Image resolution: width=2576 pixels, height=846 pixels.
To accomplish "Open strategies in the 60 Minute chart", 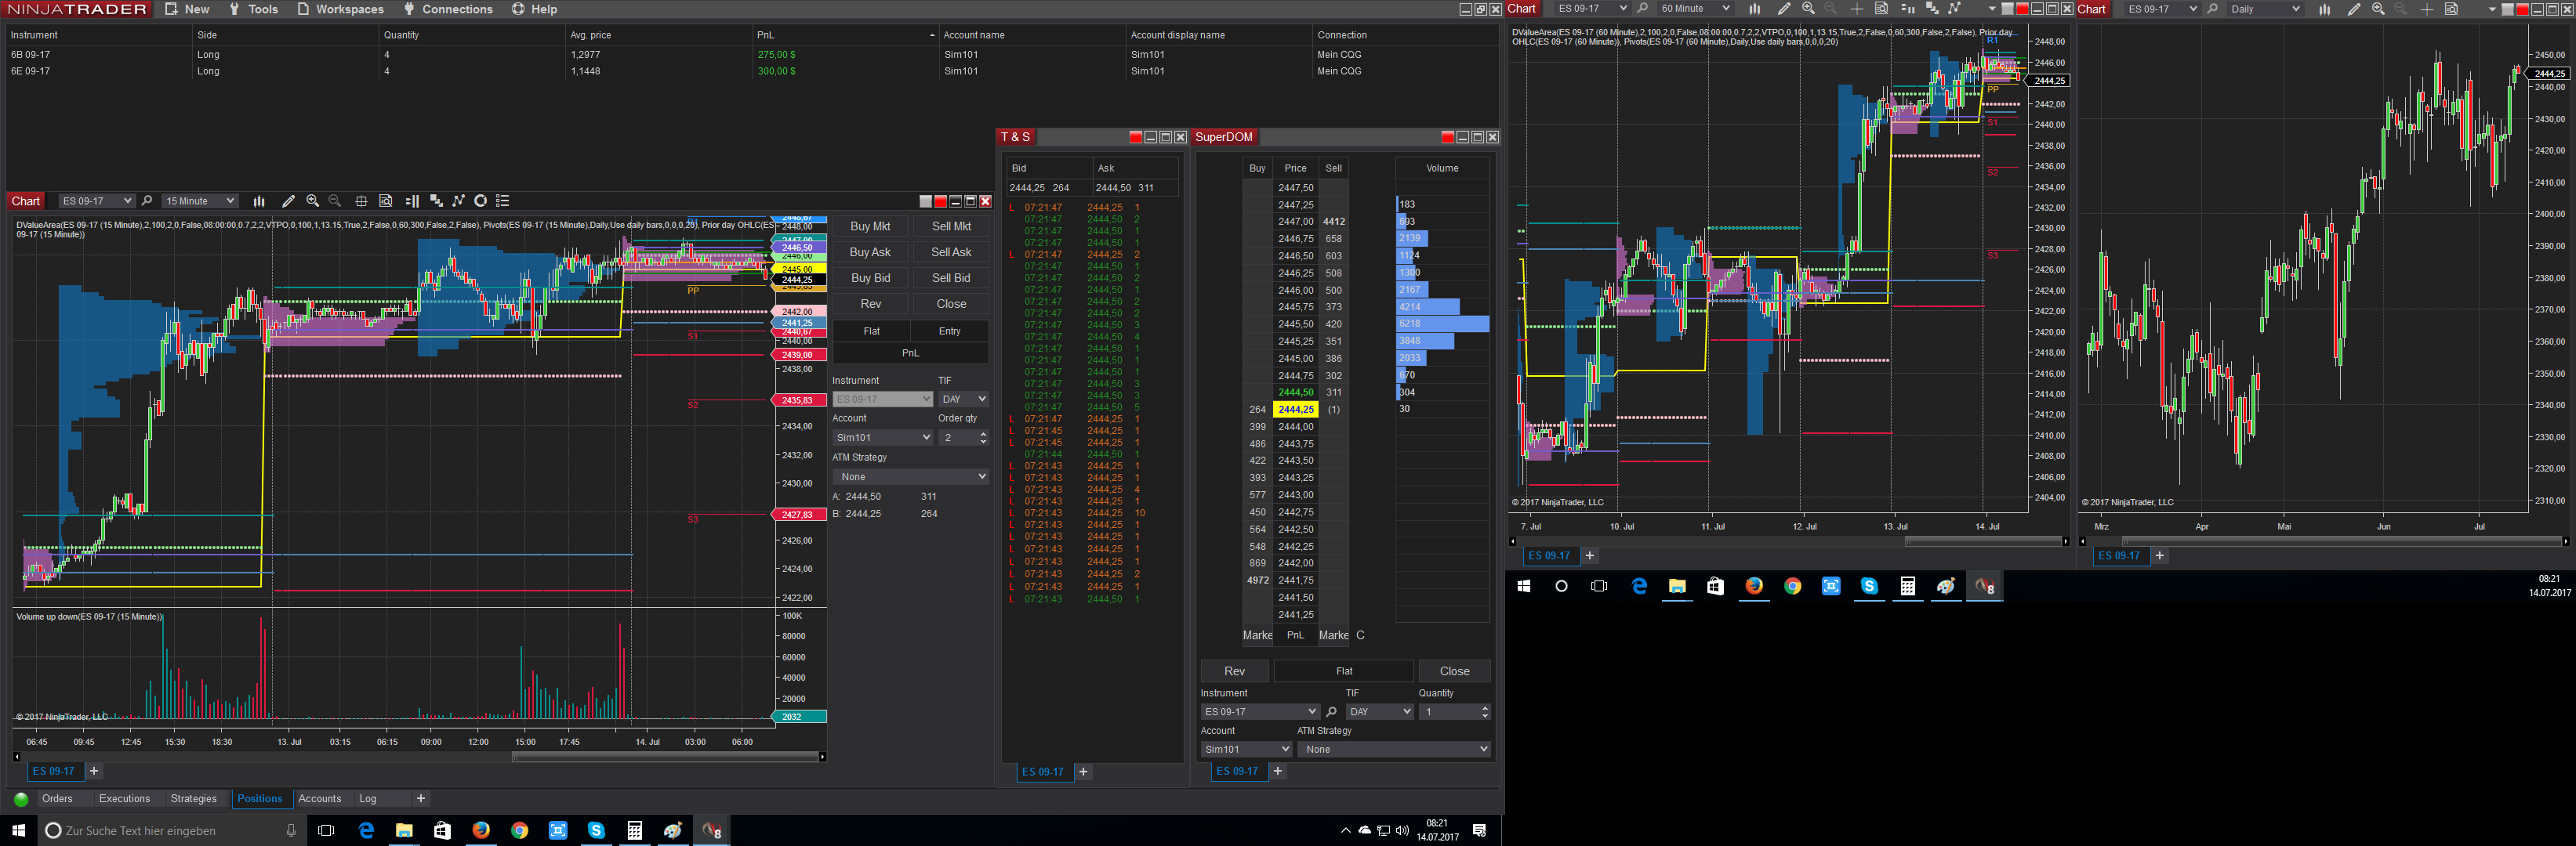I will point(1955,9).
